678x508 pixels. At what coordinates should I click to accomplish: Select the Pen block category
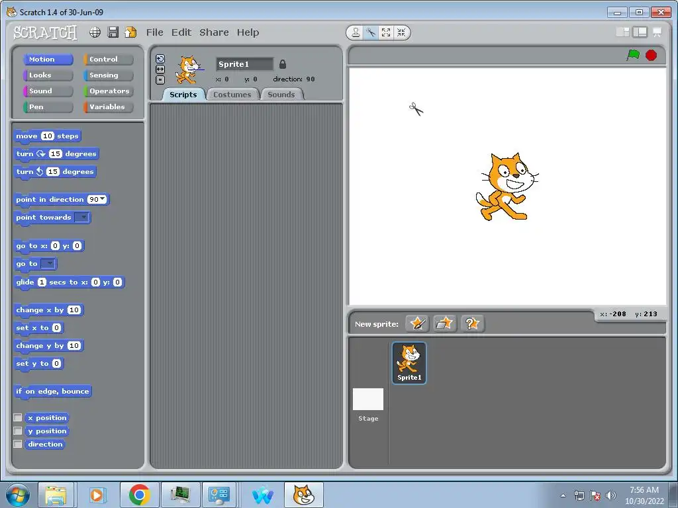tap(48, 106)
